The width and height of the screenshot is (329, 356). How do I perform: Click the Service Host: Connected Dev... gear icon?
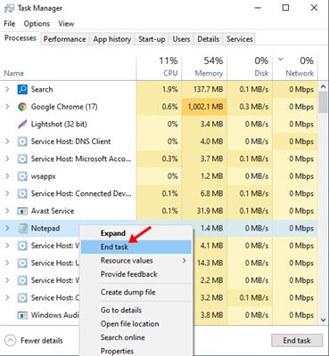[x=22, y=194]
